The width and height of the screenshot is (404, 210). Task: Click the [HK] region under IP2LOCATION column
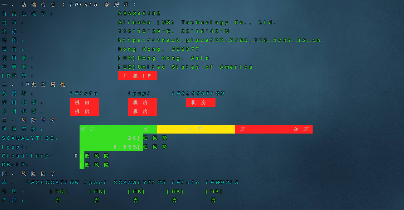(59, 191)
